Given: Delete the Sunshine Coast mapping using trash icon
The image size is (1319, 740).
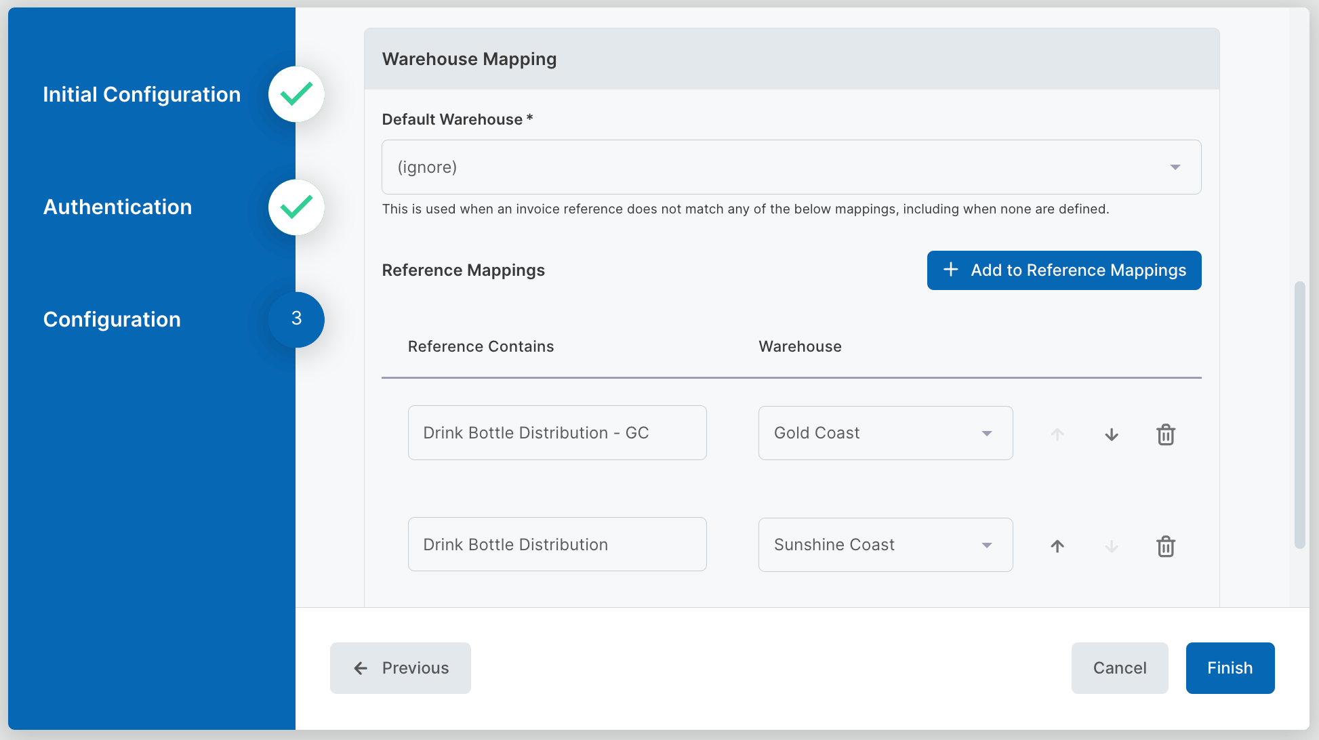Looking at the screenshot, I should tap(1166, 546).
